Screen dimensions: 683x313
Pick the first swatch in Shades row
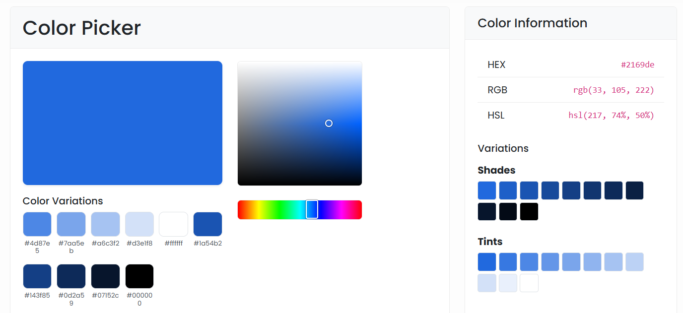(487, 190)
